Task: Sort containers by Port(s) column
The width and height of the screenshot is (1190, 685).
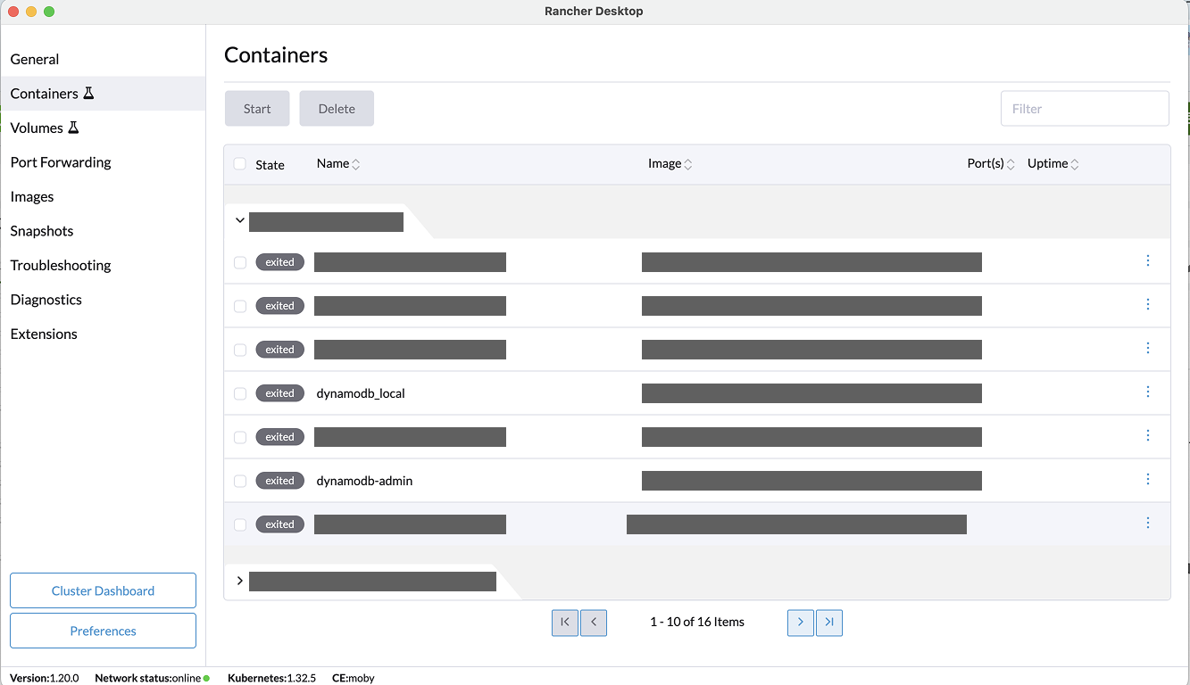Action: coord(991,164)
